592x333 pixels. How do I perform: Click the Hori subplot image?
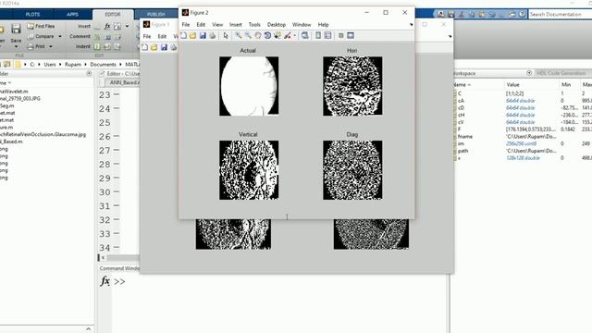click(x=352, y=86)
